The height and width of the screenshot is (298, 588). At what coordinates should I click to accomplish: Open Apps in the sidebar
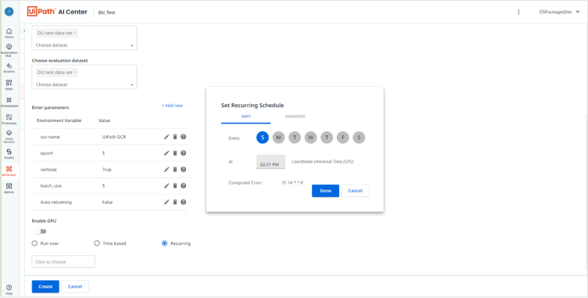9,85
